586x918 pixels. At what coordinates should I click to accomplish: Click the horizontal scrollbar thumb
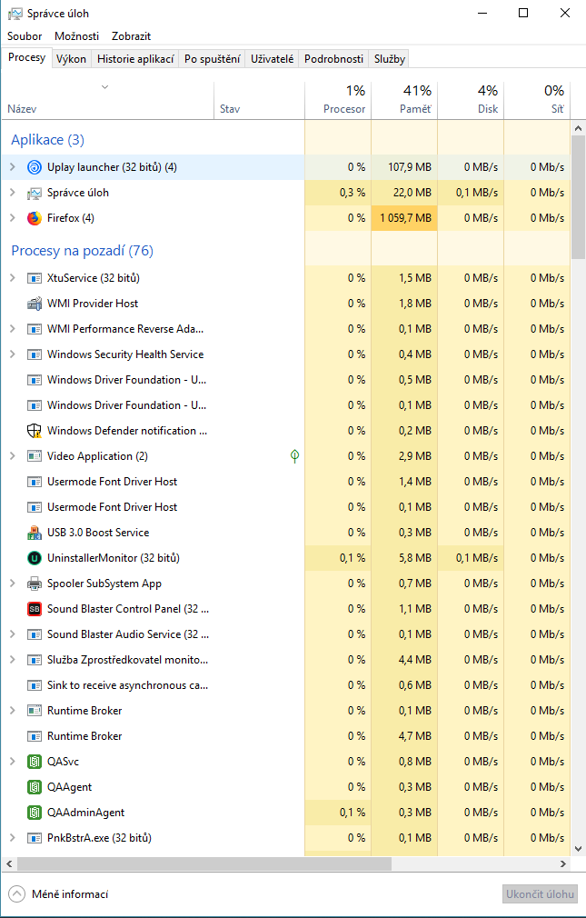tap(200, 863)
